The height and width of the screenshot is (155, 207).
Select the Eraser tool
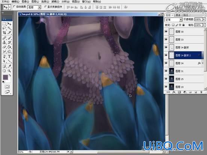[4, 47]
